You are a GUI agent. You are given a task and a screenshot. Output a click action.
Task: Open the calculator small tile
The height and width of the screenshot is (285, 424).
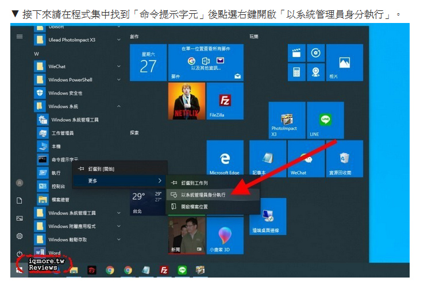tap(296, 72)
